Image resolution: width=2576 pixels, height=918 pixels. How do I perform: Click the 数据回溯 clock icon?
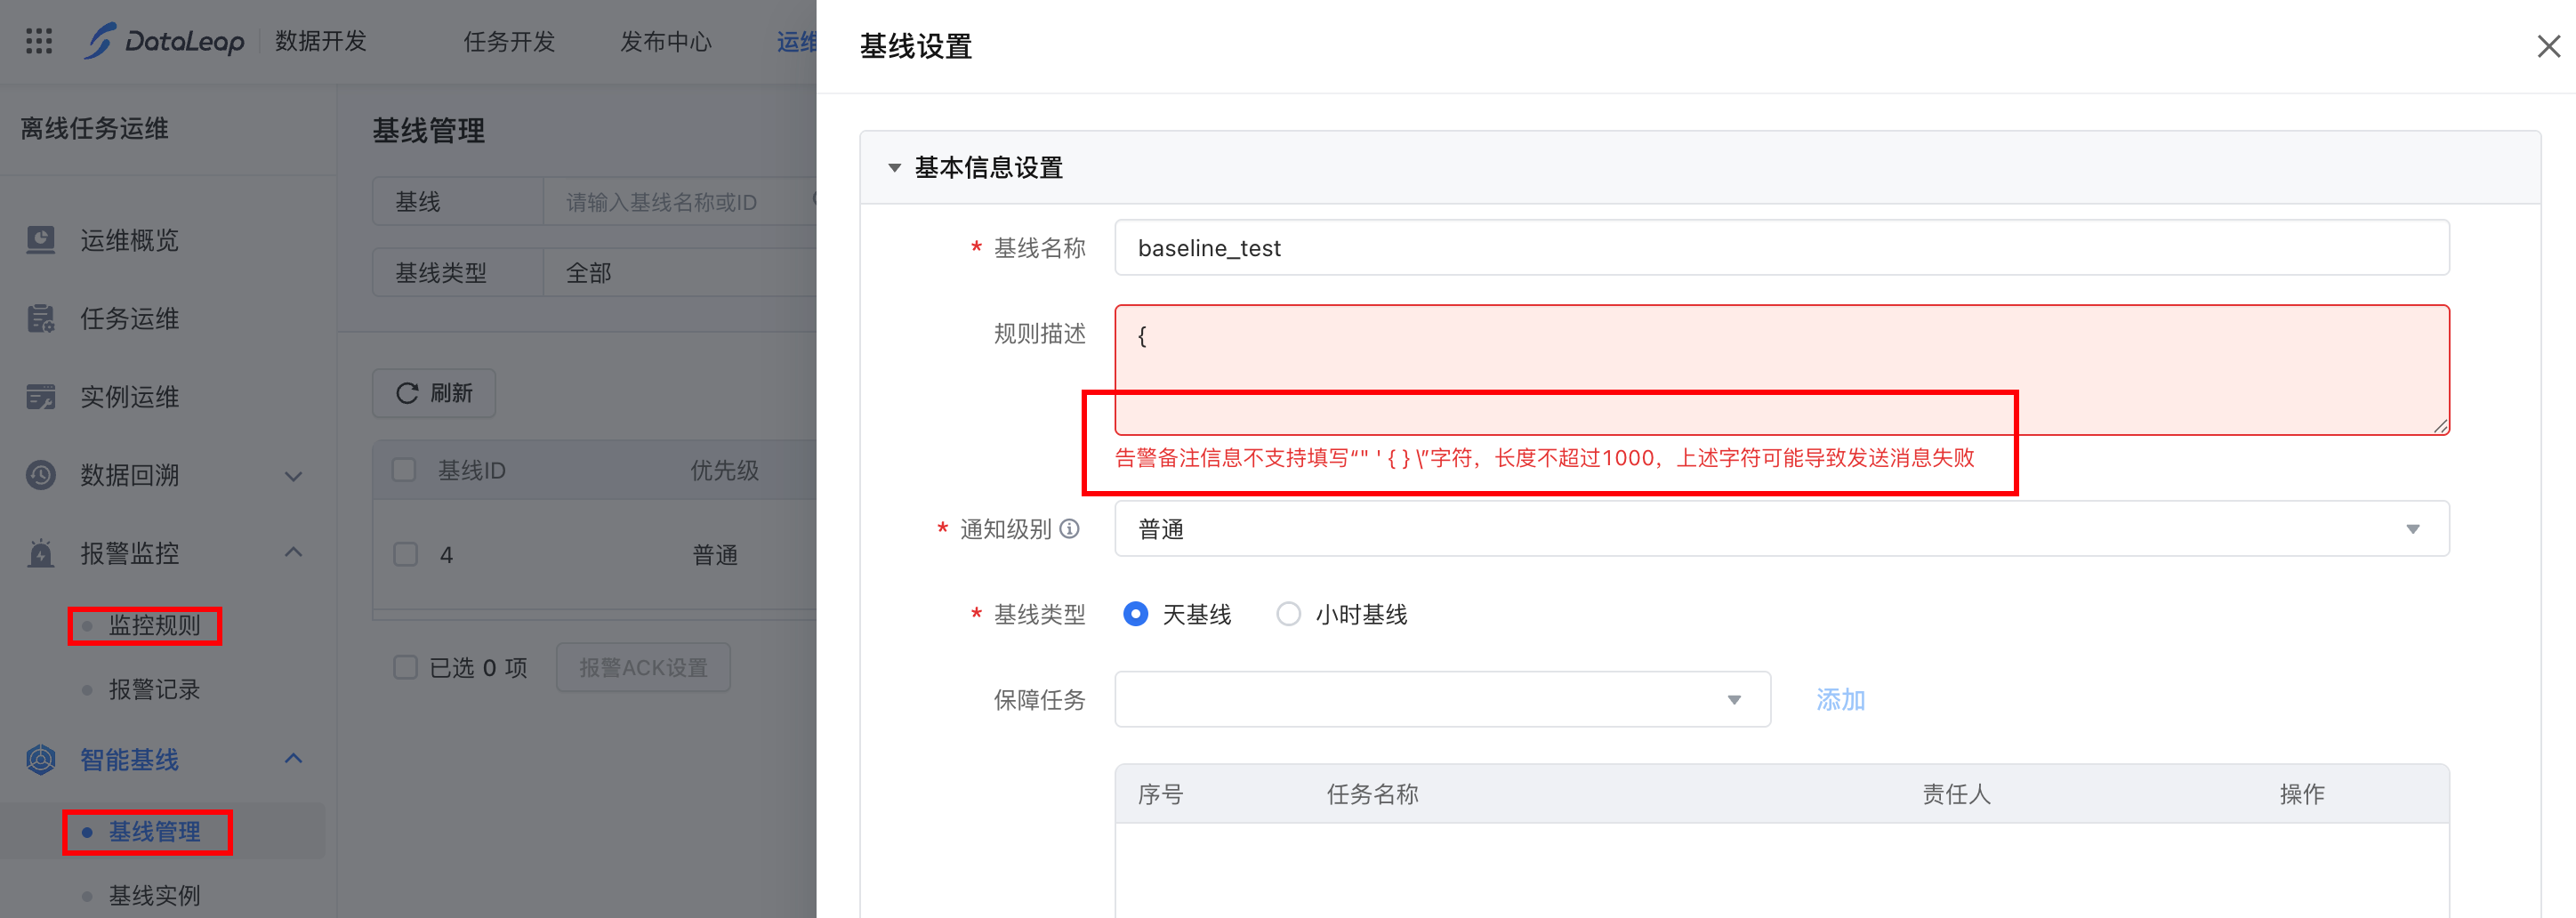(x=40, y=475)
